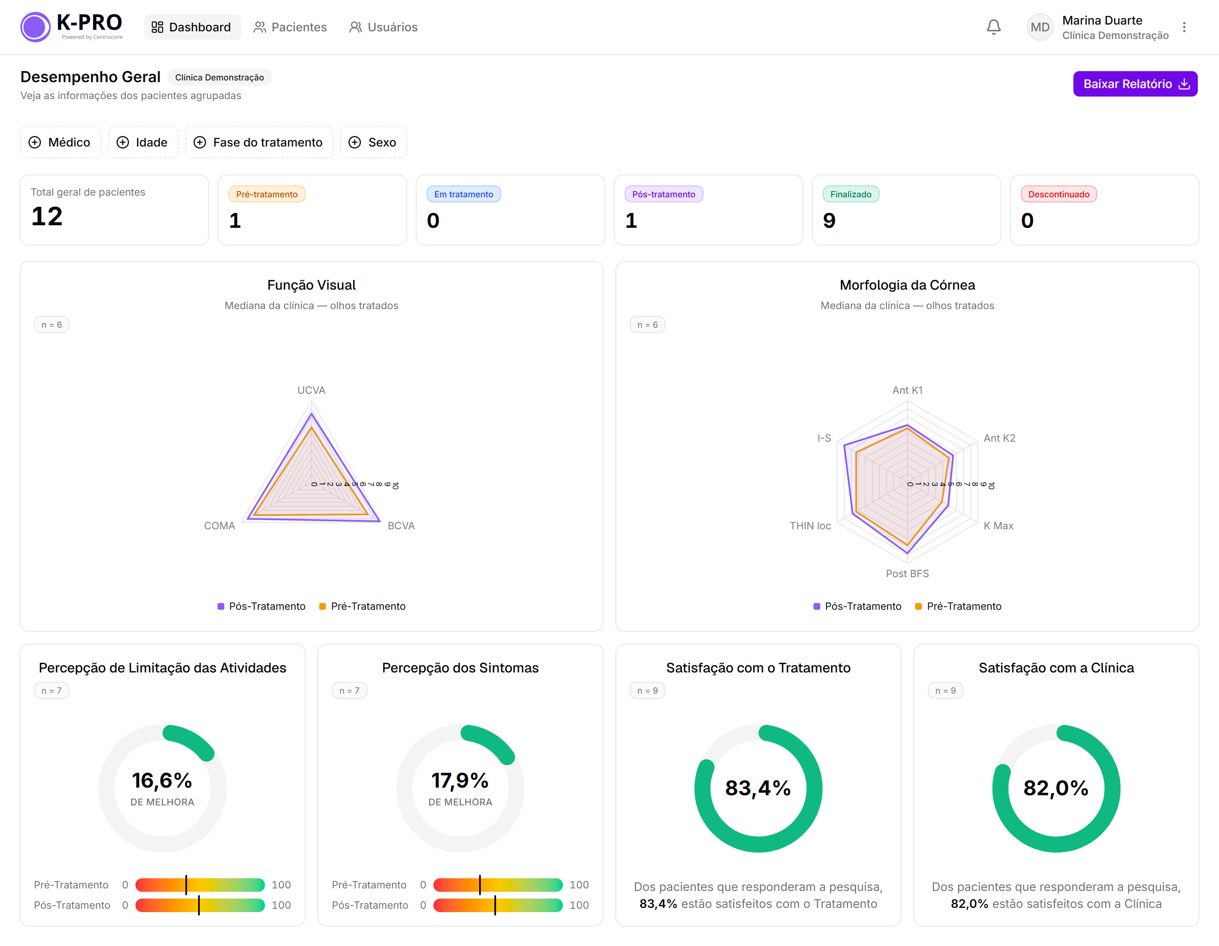This screenshot has height=946, width=1219.
Task: Click the 82,0% clinic satisfaction donut
Action: pyautogui.click(x=1056, y=788)
